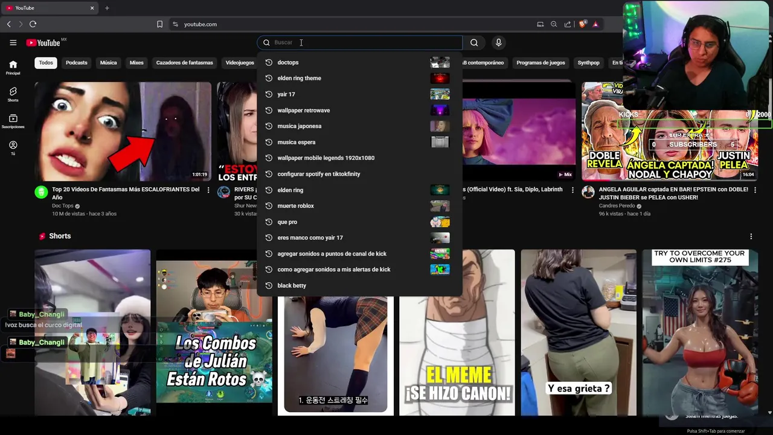This screenshot has height=435, width=773.
Task: Select the Synthpop filter chip
Action: pyautogui.click(x=589, y=63)
